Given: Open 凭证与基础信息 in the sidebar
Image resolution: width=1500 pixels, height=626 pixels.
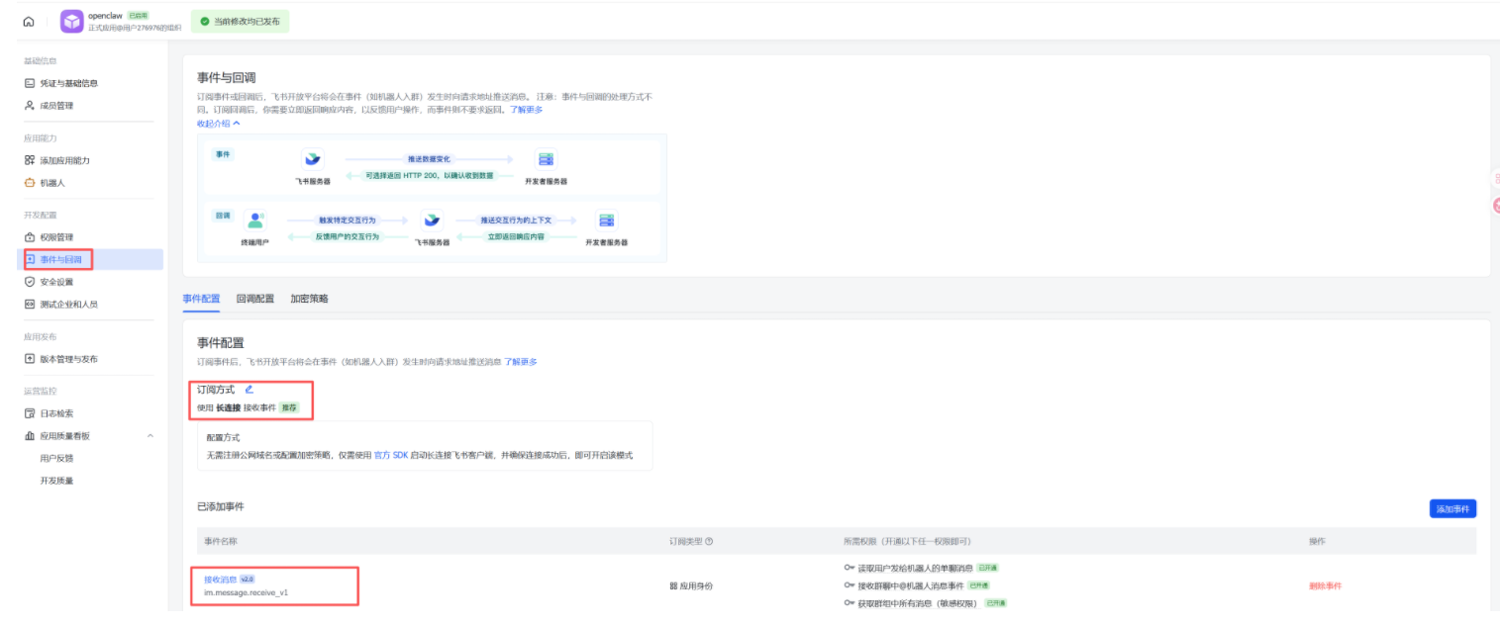Looking at the screenshot, I should tap(68, 83).
